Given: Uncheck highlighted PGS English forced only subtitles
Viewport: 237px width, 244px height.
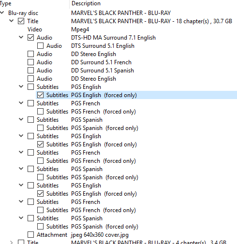Looking at the screenshot, I should 40,95.
